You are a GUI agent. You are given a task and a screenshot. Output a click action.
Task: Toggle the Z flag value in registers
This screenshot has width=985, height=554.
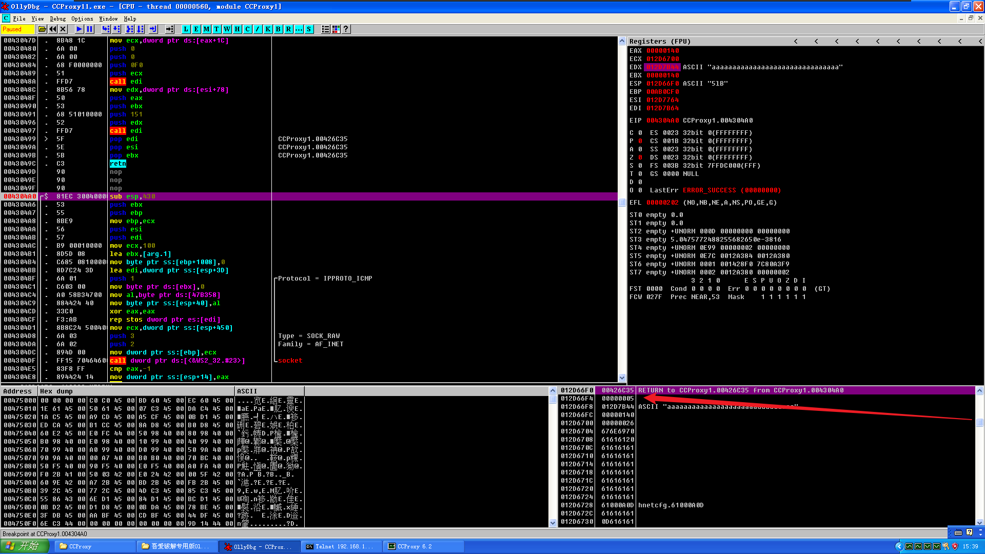coord(640,157)
